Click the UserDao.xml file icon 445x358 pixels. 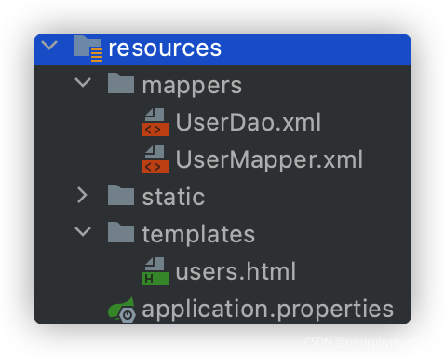155,122
